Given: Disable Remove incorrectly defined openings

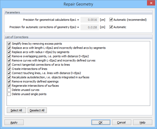Looking at the screenshot, I should (9, 81).
